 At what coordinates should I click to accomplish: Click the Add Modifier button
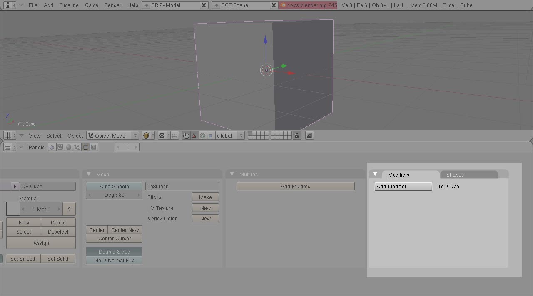pos(403,187)
